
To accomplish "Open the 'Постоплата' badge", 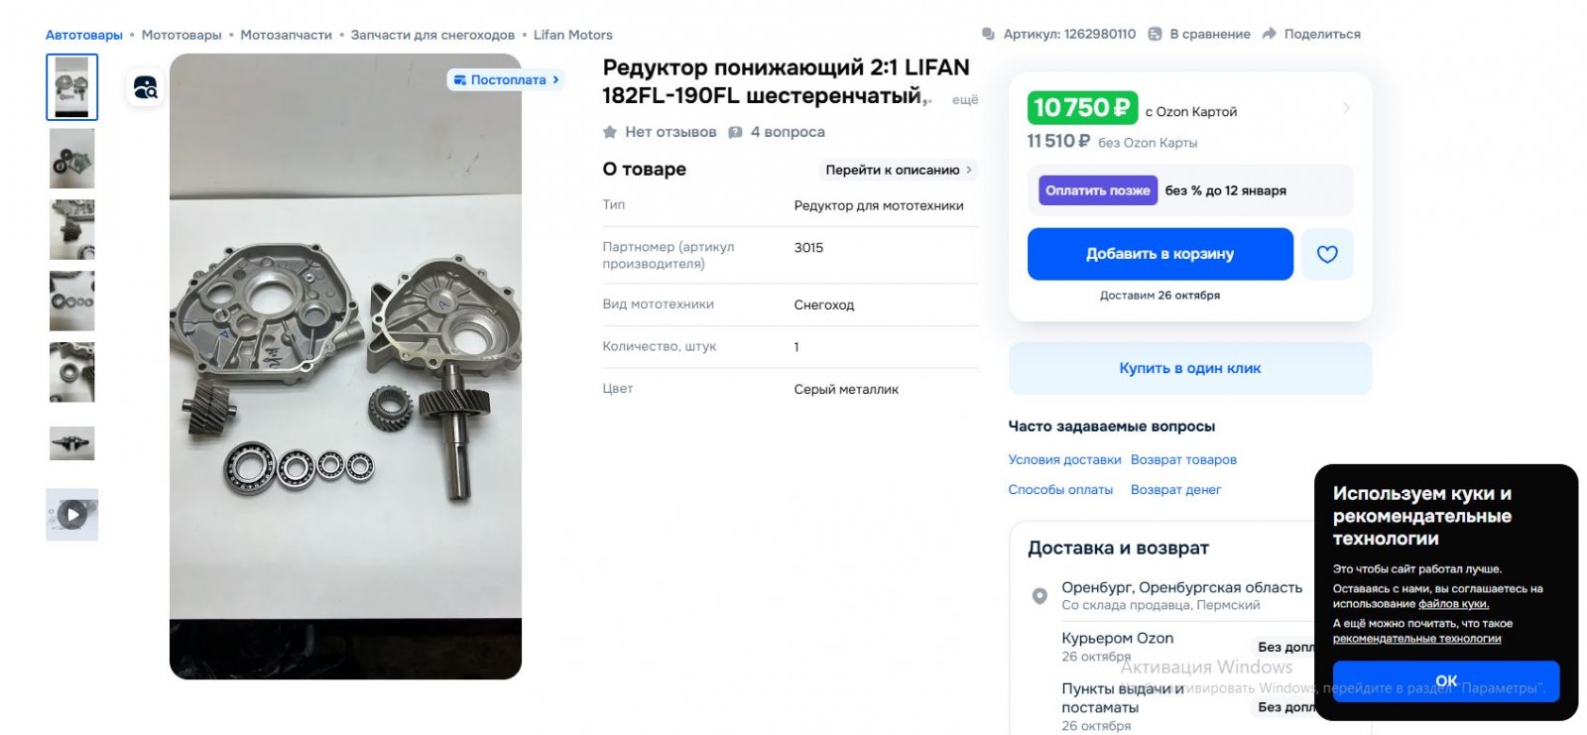I will point(506,79).
